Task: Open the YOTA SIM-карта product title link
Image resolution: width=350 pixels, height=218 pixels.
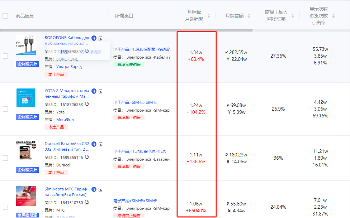Action: tap(67, 93)
